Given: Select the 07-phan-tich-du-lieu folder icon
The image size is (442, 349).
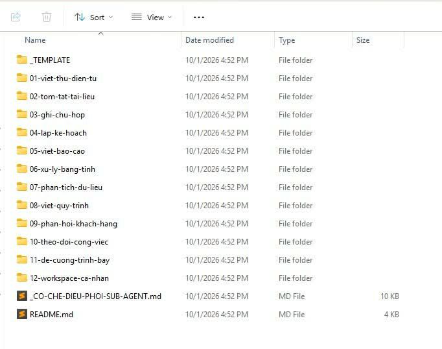Looking at the screenshot, I should [x=22, y=186].
